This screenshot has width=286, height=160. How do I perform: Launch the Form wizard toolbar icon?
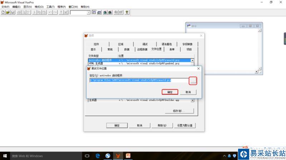[105, 12]
